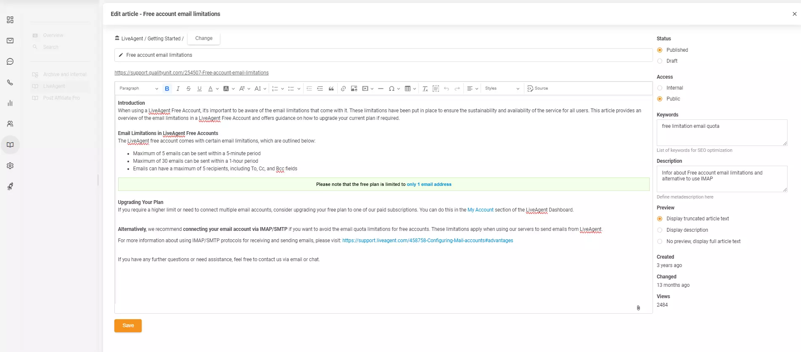Insert a block quote

331,89
